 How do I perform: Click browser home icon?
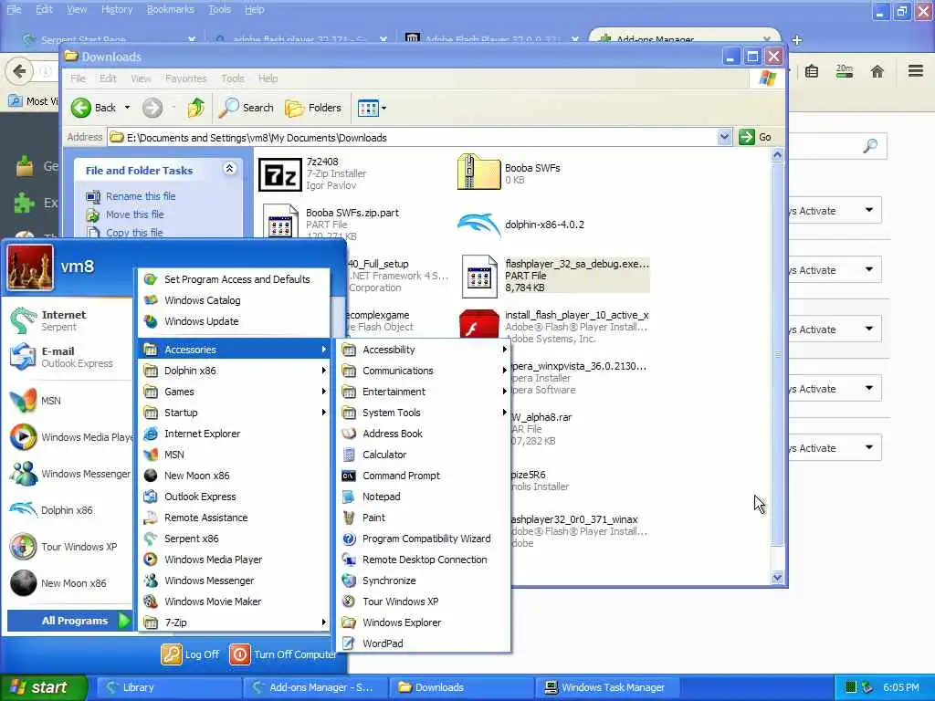(x=877, y=71)
